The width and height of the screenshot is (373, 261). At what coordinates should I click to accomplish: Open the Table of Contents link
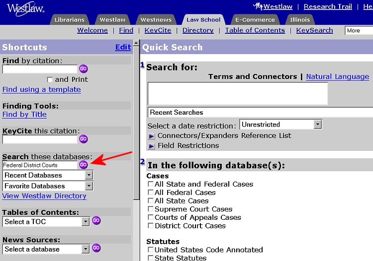(x=255, y=30)
